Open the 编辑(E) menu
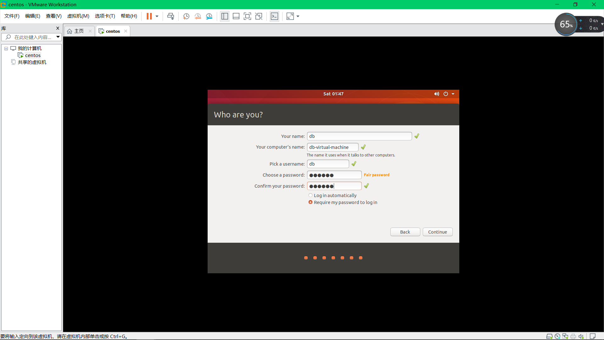Image resolution: width=604 pixels, height=340 pixels. click(33, 16)
